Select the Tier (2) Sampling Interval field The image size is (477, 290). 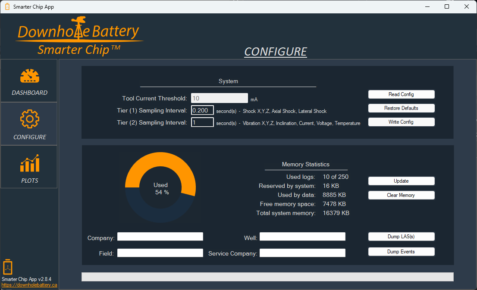pos(202,123)
